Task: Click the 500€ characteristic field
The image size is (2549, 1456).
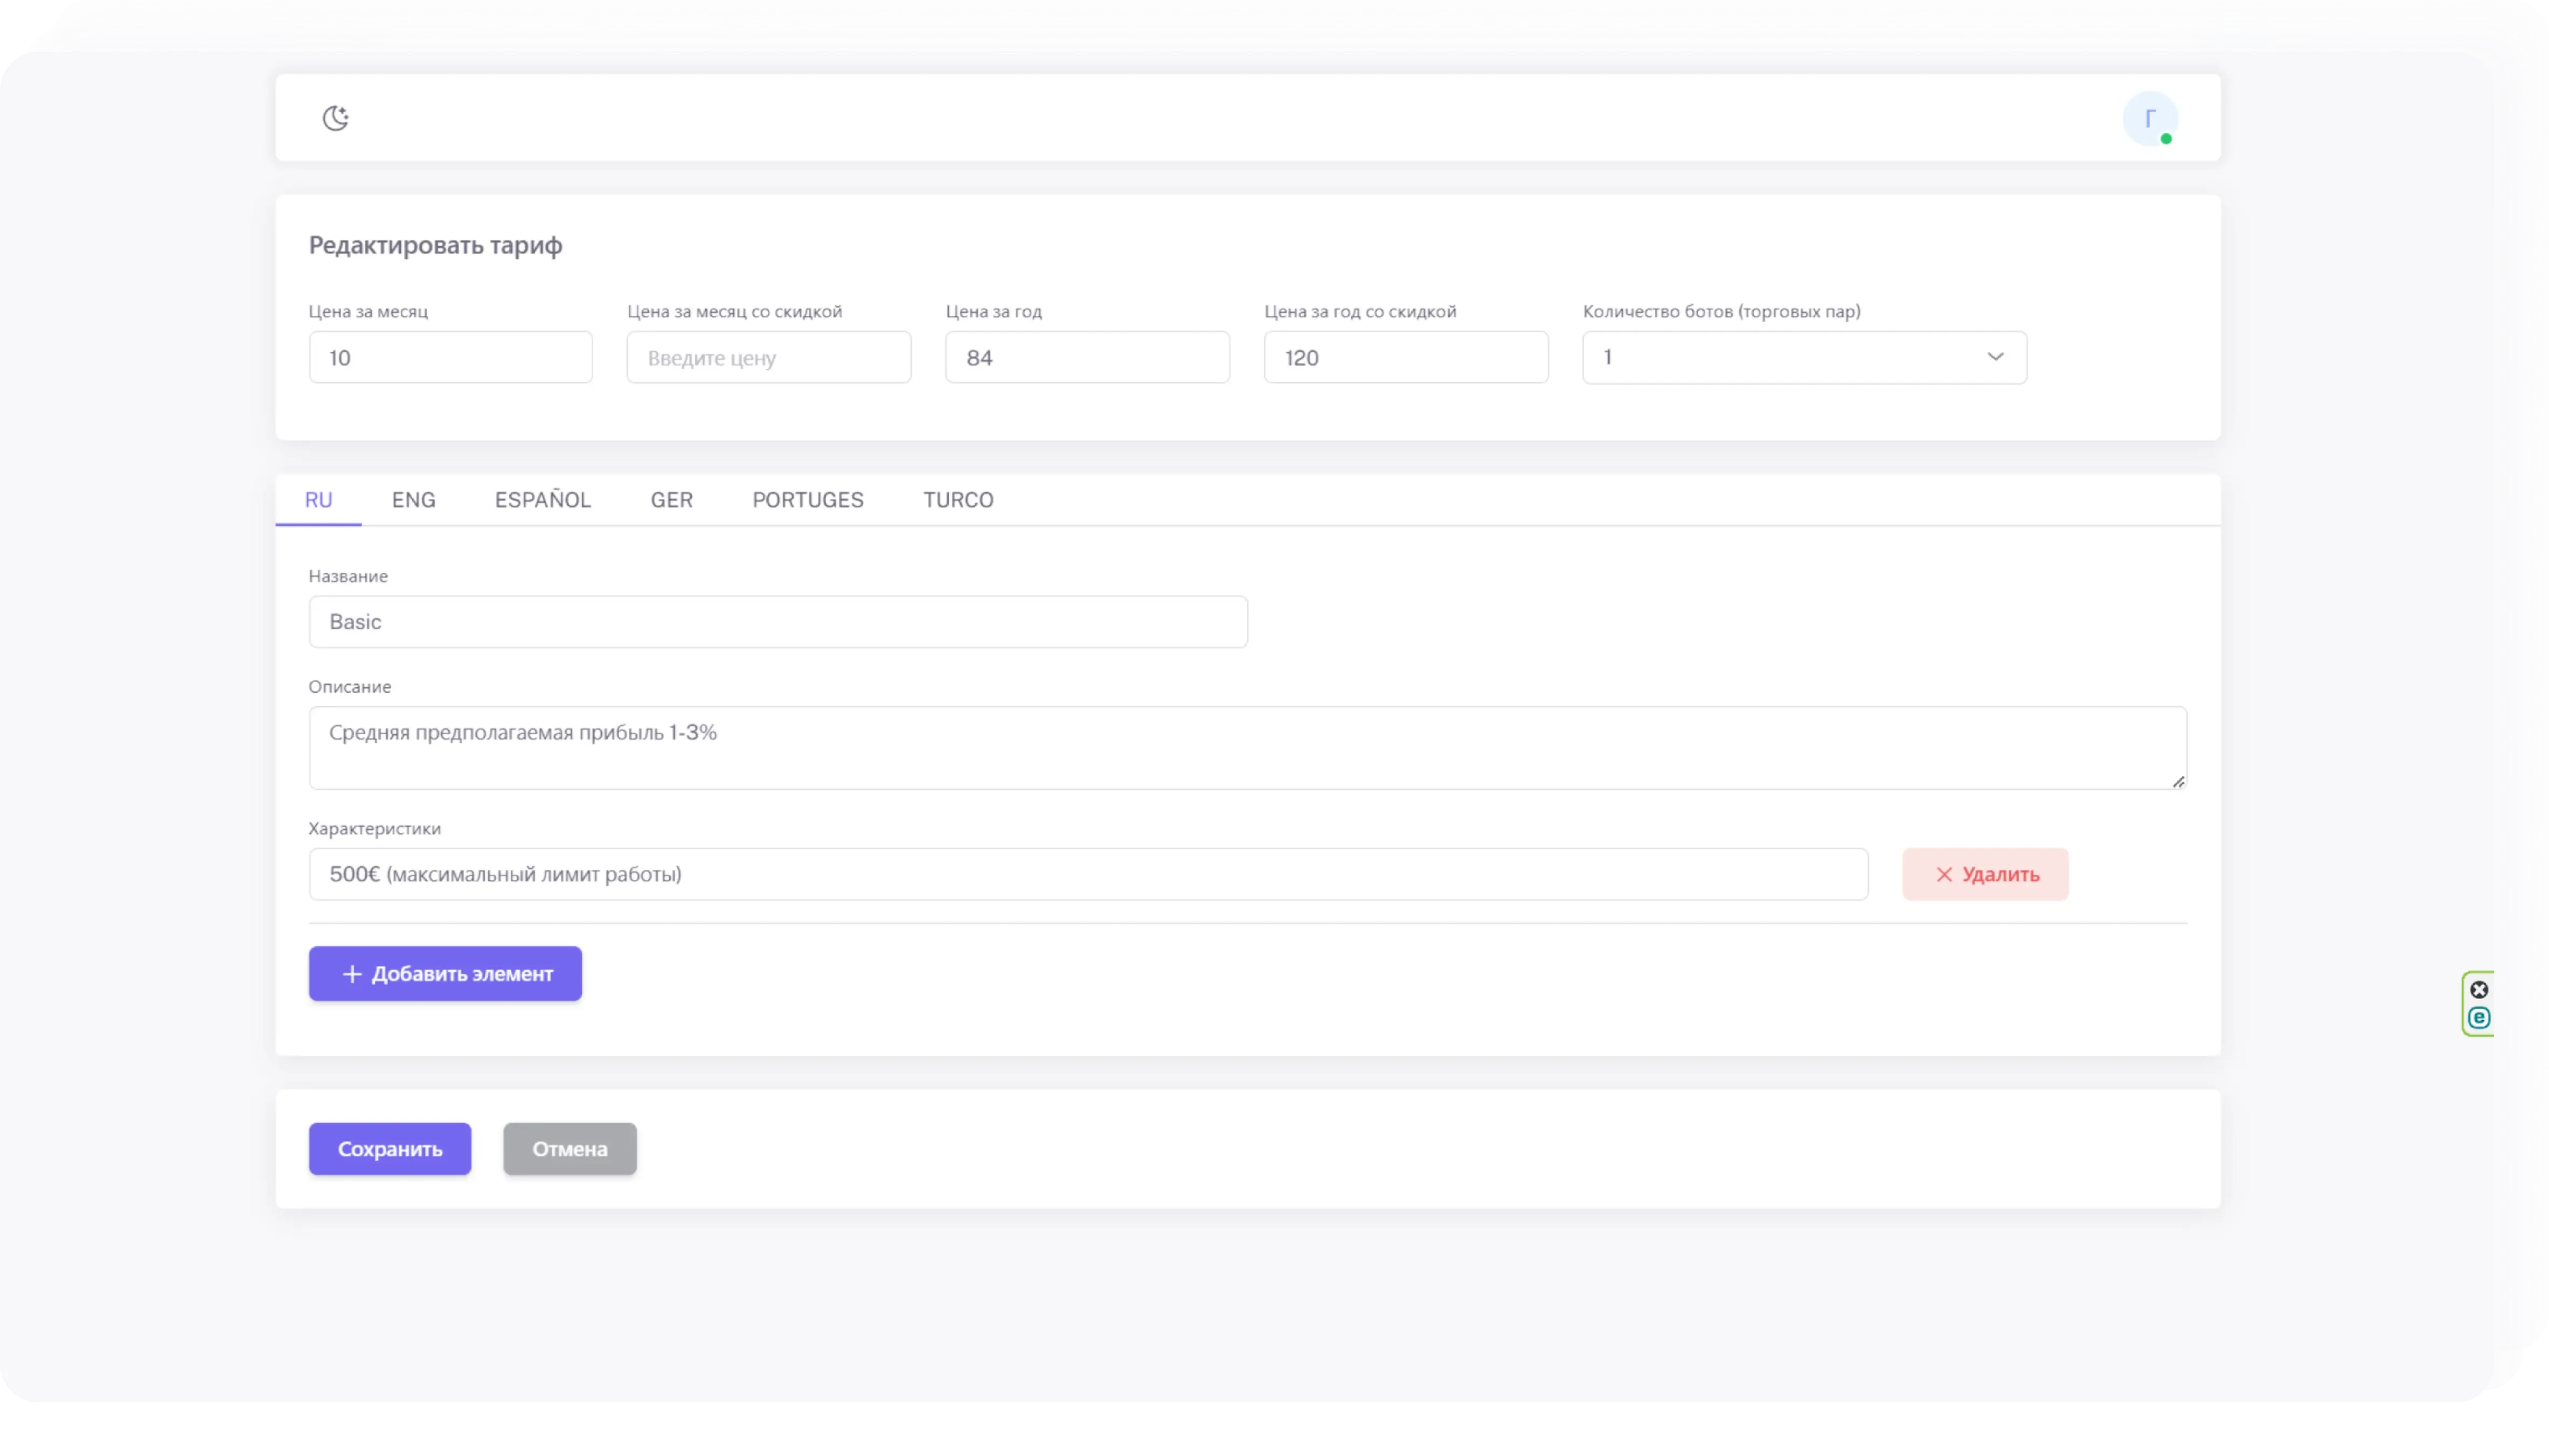Action: click(1088, 873)
